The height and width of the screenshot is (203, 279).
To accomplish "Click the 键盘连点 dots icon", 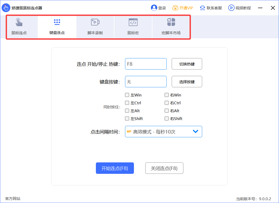I will click(57, 22).
